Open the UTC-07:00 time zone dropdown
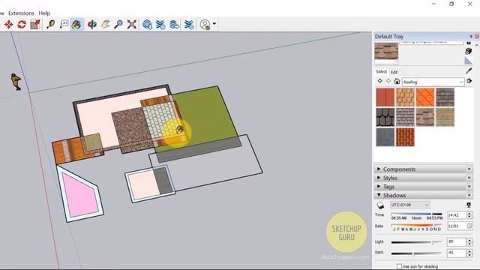This screenshot has width=480, height=270. pos(409,205)
